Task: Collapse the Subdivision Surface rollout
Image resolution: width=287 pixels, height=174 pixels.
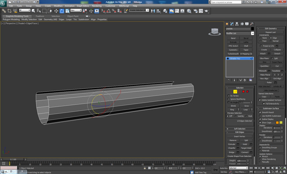Action: pos(271,109)
